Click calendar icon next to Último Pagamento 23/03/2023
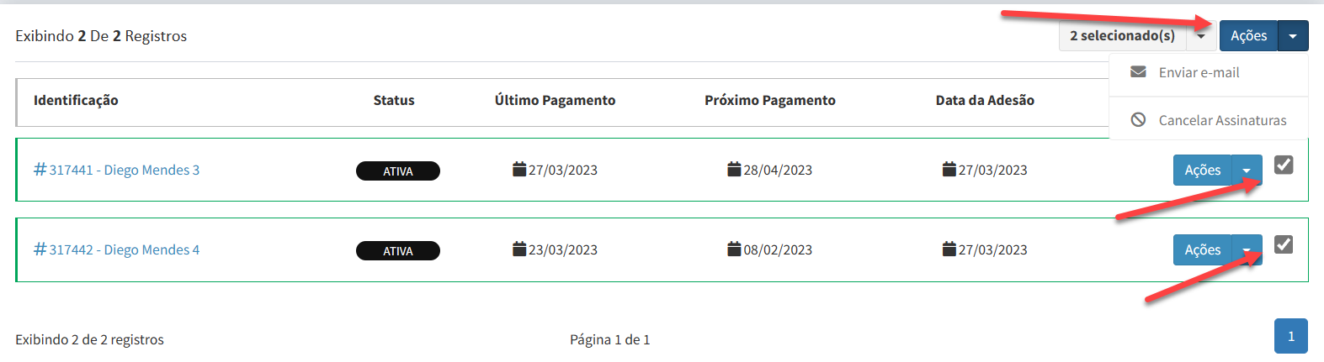 (519, 249)
